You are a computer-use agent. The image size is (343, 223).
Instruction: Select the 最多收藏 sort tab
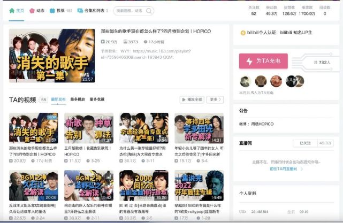pyautogui.click(x=97, y=99)
